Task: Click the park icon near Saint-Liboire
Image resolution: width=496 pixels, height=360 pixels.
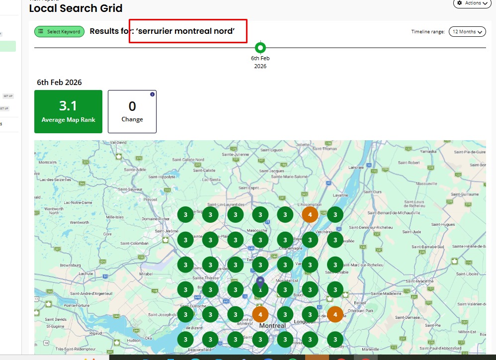Action: pyautogui.click(x=455, y=262)
